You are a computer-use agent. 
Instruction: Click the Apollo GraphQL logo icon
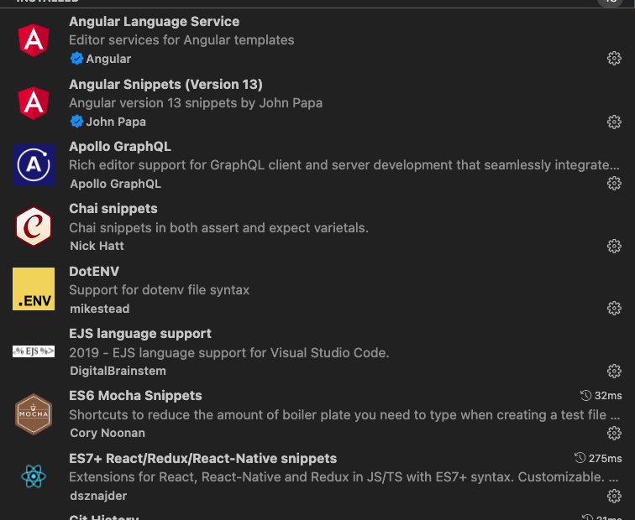point(34,164)
